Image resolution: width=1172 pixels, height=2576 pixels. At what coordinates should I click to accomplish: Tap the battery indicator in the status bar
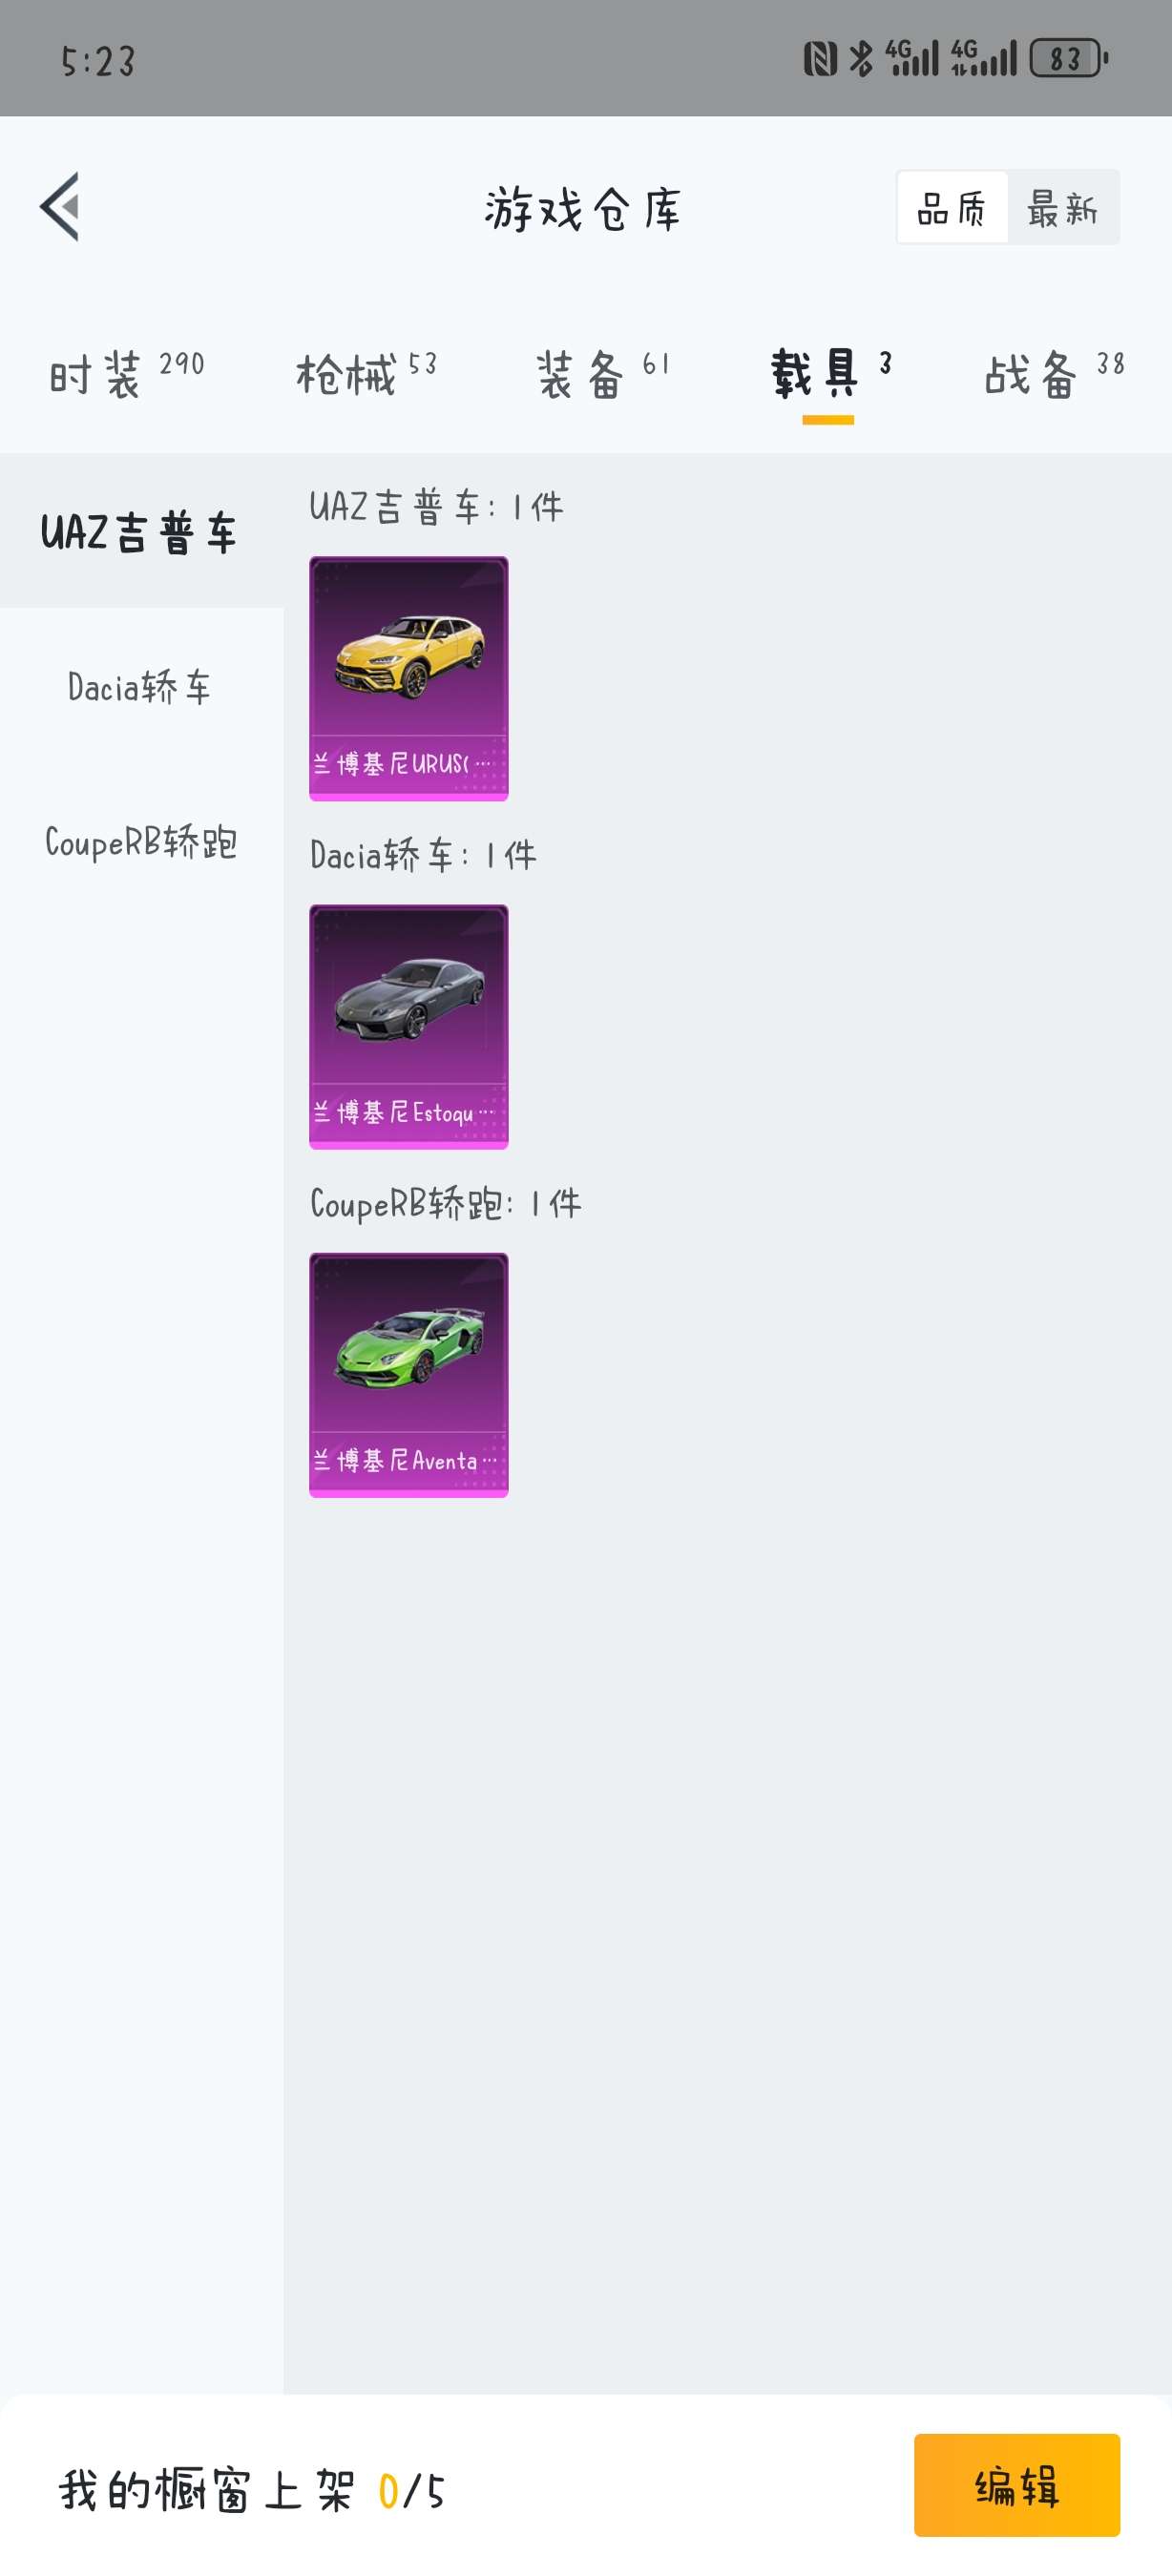(x=1070, y=59)
